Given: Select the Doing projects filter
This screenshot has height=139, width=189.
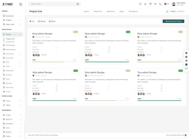Looking at the screenshot, I should coord(42,21).
